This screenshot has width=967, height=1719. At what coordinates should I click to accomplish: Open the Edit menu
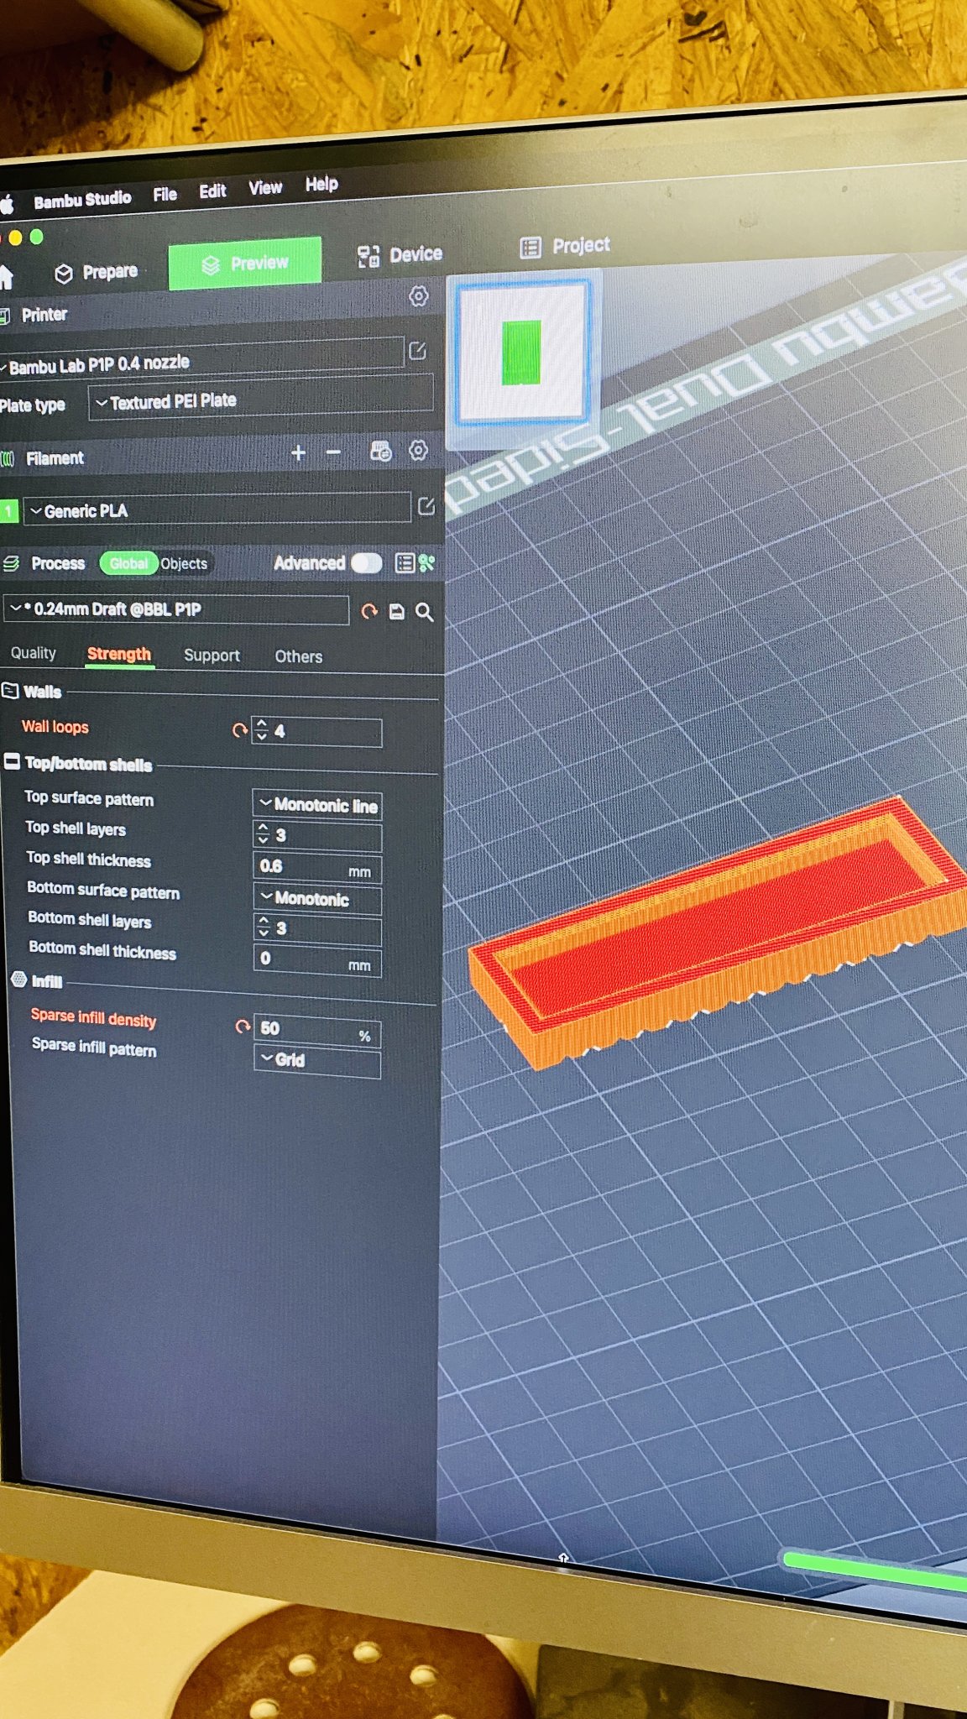pyautogui.click(x=212, y=191)
